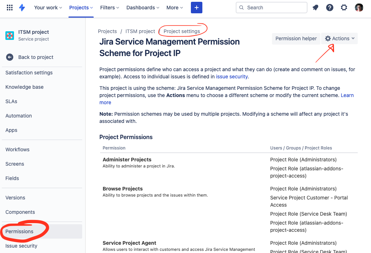Viewport: 371px width, 253px height.
Task: Click the blue plus Create button
Action: pos(196,8)
